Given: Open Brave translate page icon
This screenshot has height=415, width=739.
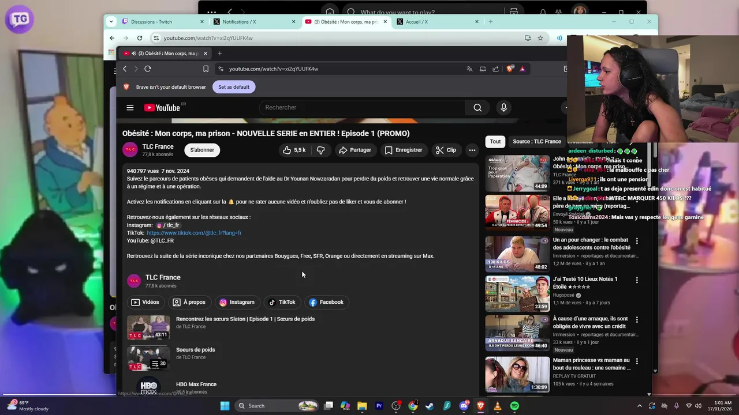Looking at the screenshot, I should [469, 69].
